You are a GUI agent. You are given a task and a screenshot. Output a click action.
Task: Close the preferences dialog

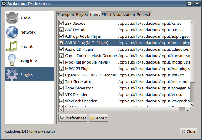188,131
